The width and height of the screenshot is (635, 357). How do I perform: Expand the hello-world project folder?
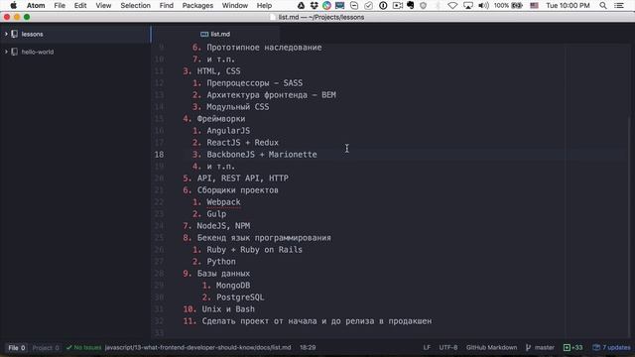point(6,52)
